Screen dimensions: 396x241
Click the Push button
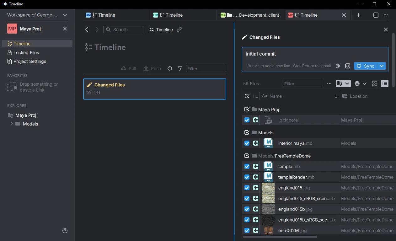coord(152,68)
